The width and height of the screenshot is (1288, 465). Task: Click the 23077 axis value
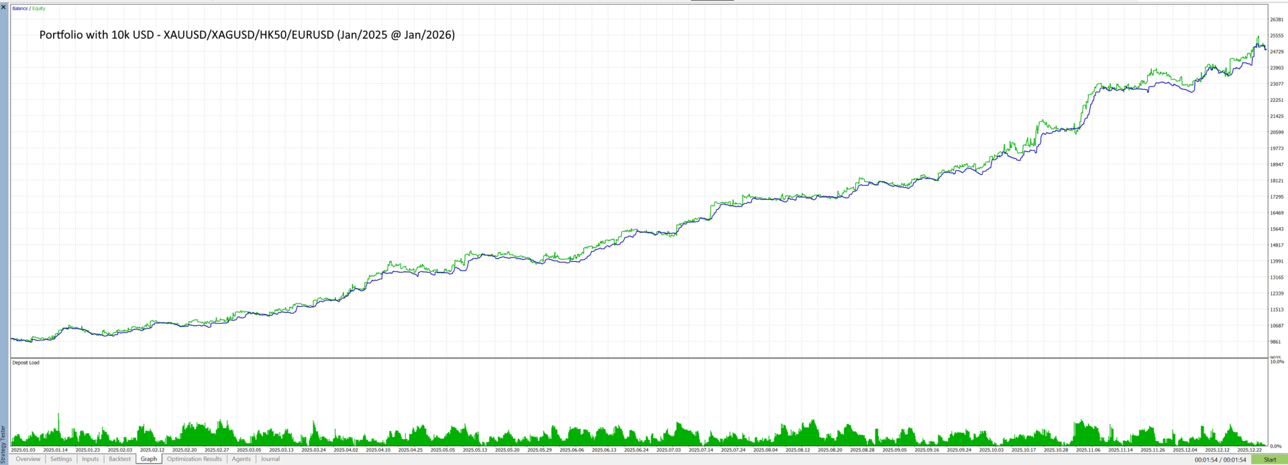(x=1277, y=84)
